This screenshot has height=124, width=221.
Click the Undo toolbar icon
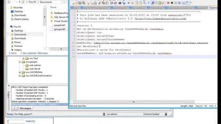tap(112, 3)
